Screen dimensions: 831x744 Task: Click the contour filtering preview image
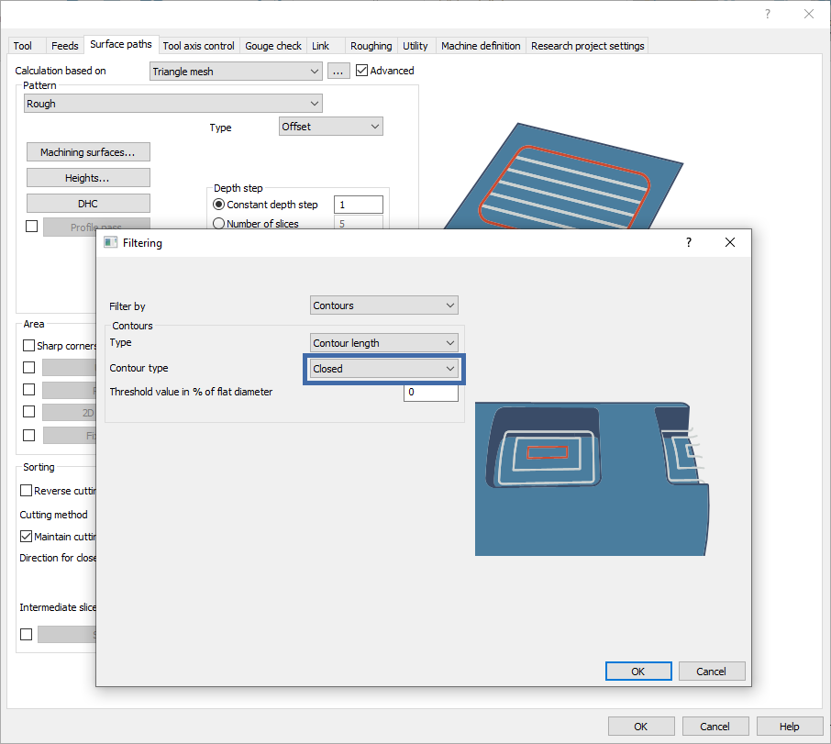[592, 479]
